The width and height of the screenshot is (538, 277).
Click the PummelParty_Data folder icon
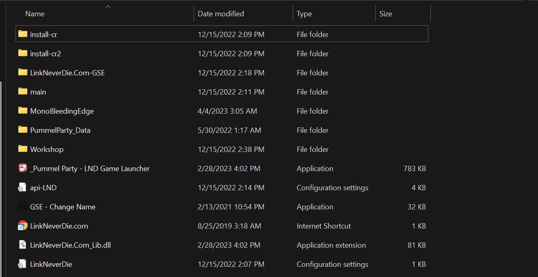[23, 130]
